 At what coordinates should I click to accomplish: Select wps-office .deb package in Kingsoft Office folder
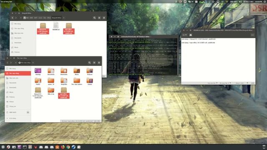[x=68, y=28]
